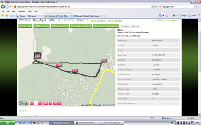Open the tab list dropdown arrow
Image resolution: width=201 pixels, height=125 pixels.
(15, 16)
